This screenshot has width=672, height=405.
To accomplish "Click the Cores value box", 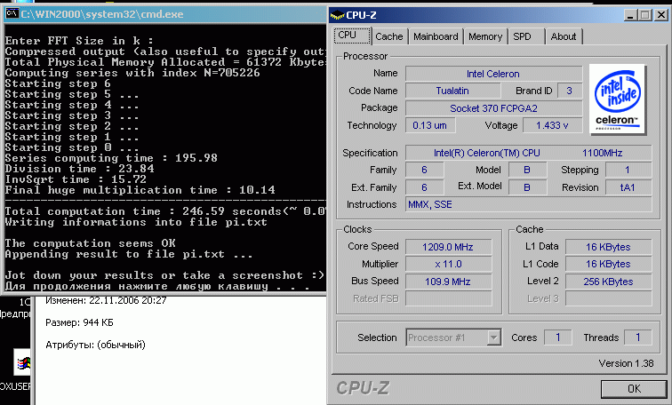I will click(x=558, y=337).
